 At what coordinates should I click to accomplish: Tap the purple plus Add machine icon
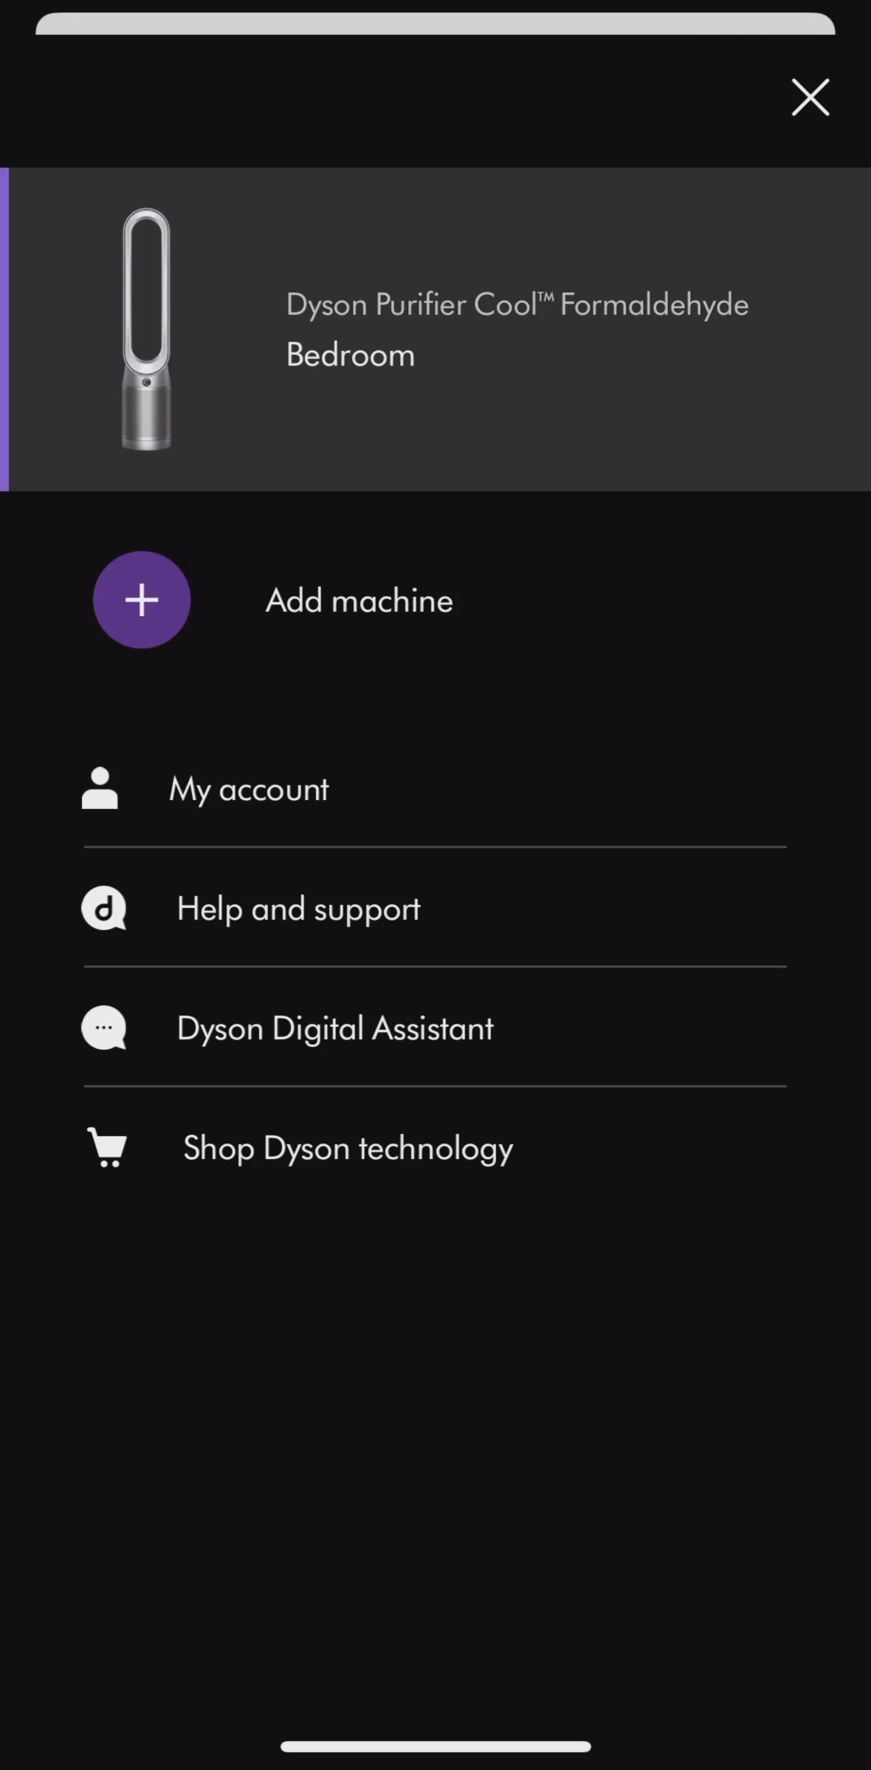142,600
